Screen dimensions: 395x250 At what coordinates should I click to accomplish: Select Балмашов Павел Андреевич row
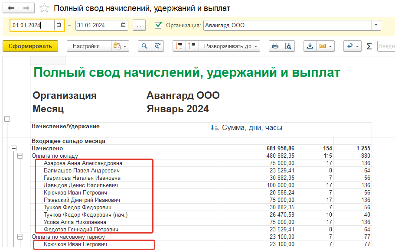(82, 170)
